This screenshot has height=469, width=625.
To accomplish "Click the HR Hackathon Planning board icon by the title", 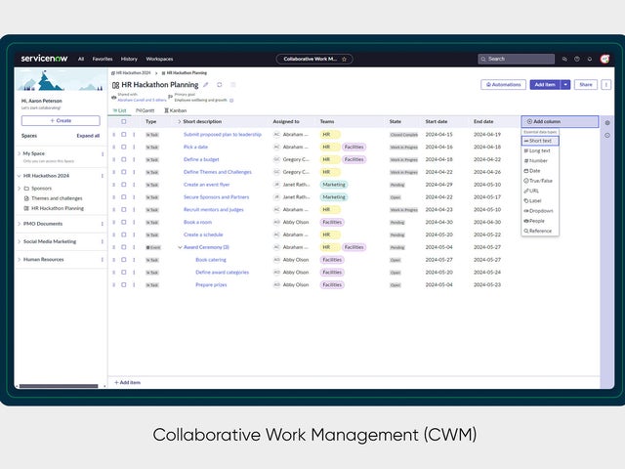I will [115, 85].
